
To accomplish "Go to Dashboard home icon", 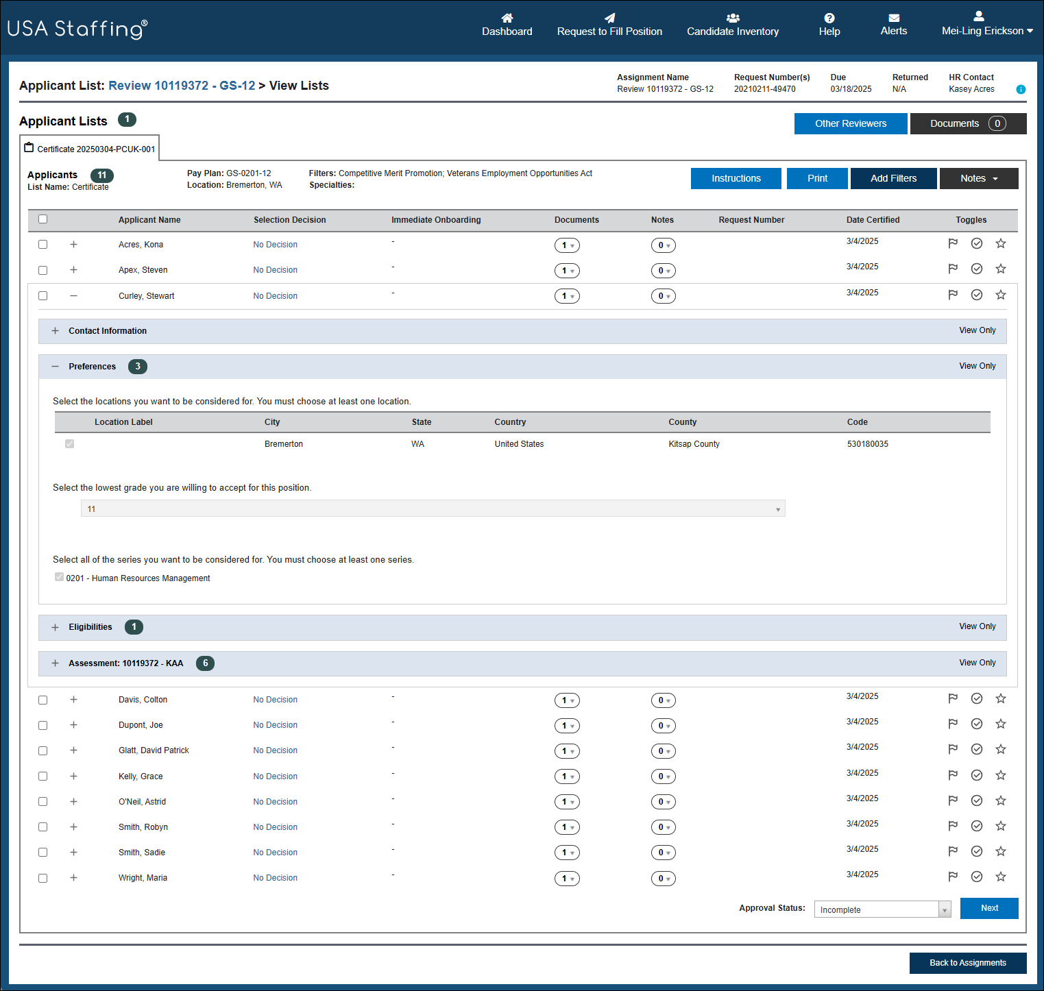I will [x=507, y=18].
